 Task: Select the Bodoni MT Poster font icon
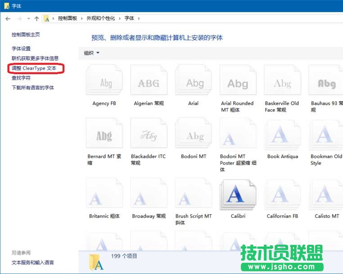pyautogui.click(x=238, y=133)
